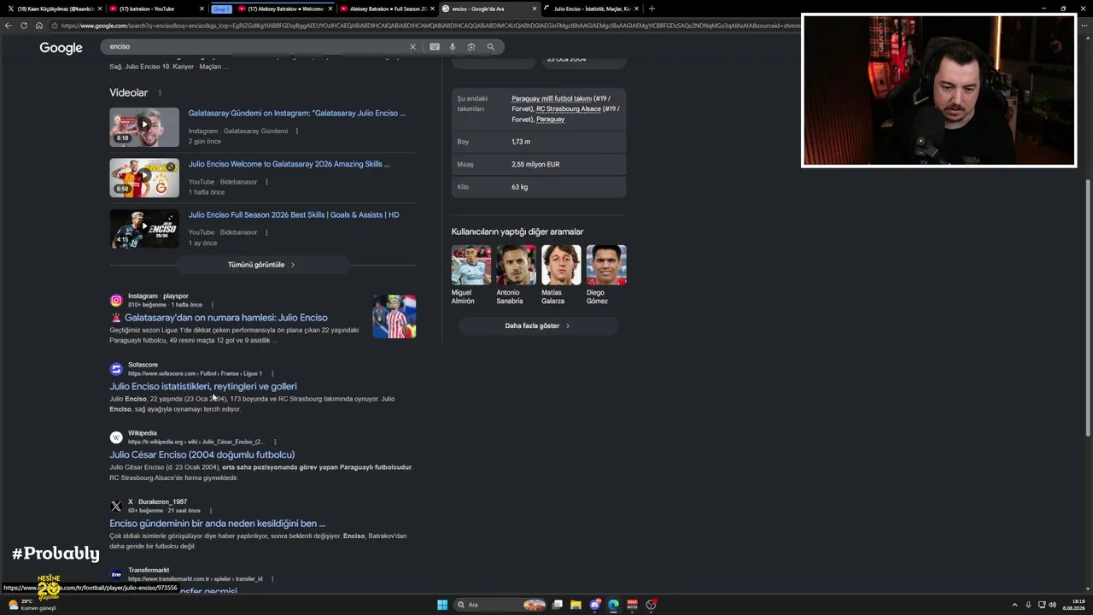This screenshot has height=615, width=1093.
Task: Open more options for the playspor Instagram result
Action: point(212,305)
